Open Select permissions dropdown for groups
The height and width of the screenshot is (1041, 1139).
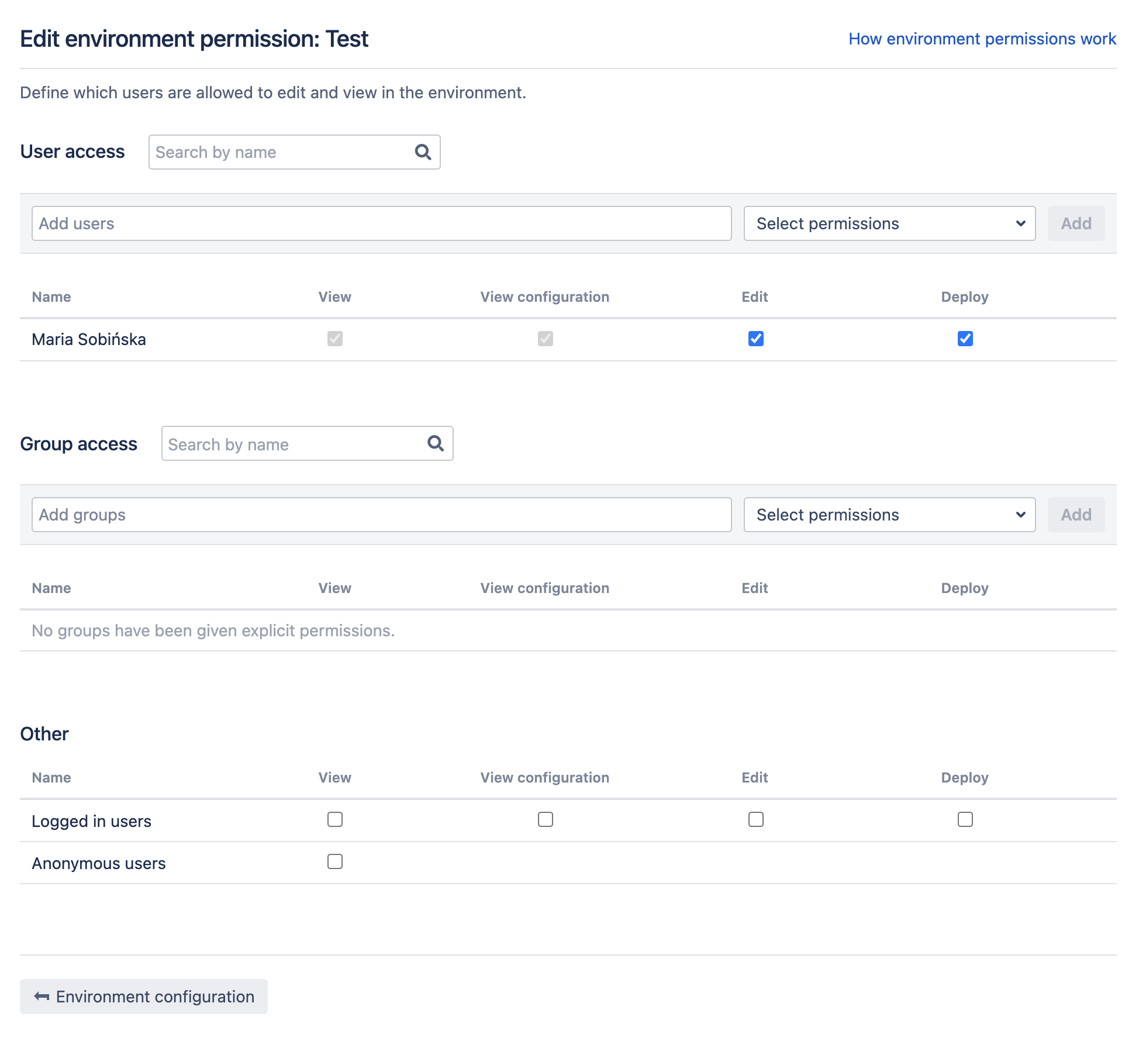[x=889, y=515]
